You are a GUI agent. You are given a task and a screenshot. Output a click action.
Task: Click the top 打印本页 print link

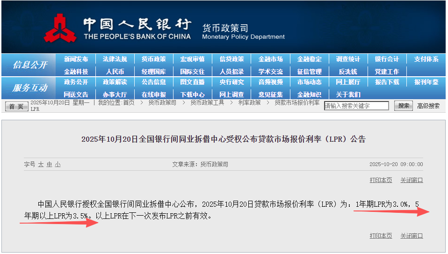click(381, 180)
